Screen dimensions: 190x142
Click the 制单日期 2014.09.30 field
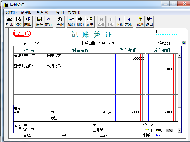(107, 43)
